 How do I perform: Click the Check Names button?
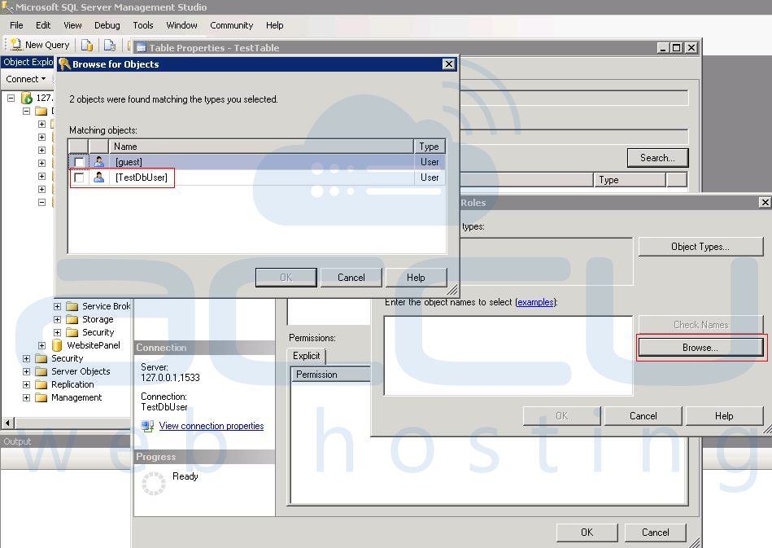700,325
